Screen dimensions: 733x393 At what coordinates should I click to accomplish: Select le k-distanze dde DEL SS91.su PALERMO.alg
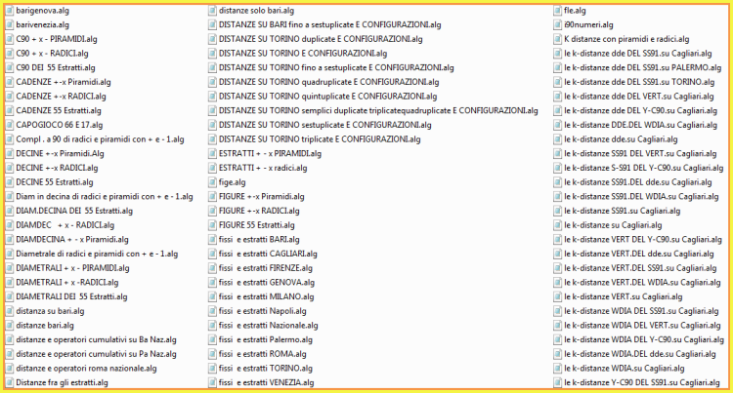pos(642,68)
